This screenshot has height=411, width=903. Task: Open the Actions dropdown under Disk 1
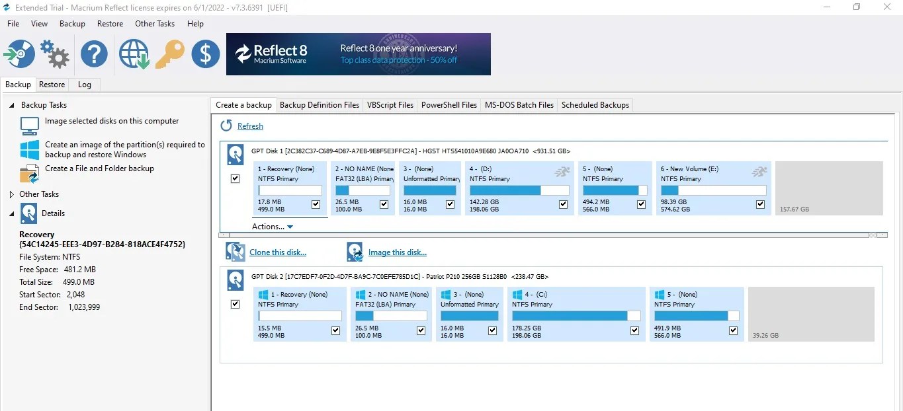coord(273,227)
